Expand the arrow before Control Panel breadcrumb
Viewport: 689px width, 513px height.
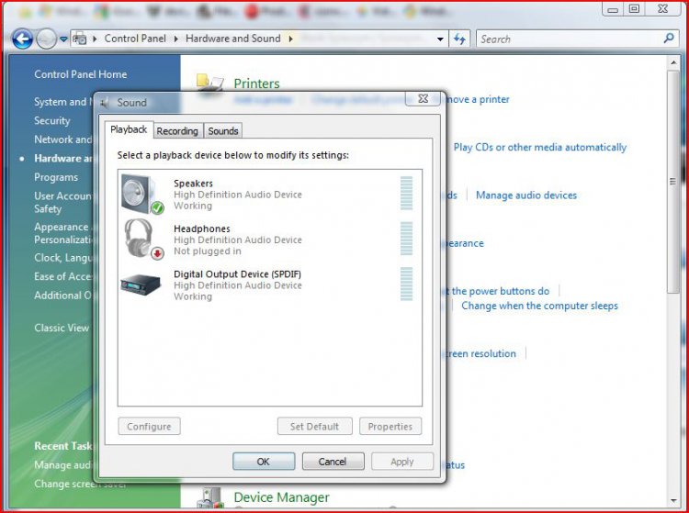tap(95, 39)
